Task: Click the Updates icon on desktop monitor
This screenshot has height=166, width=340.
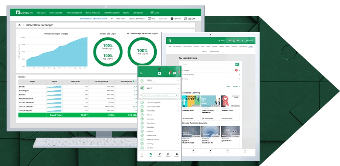Action: click(x=172, y=19)
